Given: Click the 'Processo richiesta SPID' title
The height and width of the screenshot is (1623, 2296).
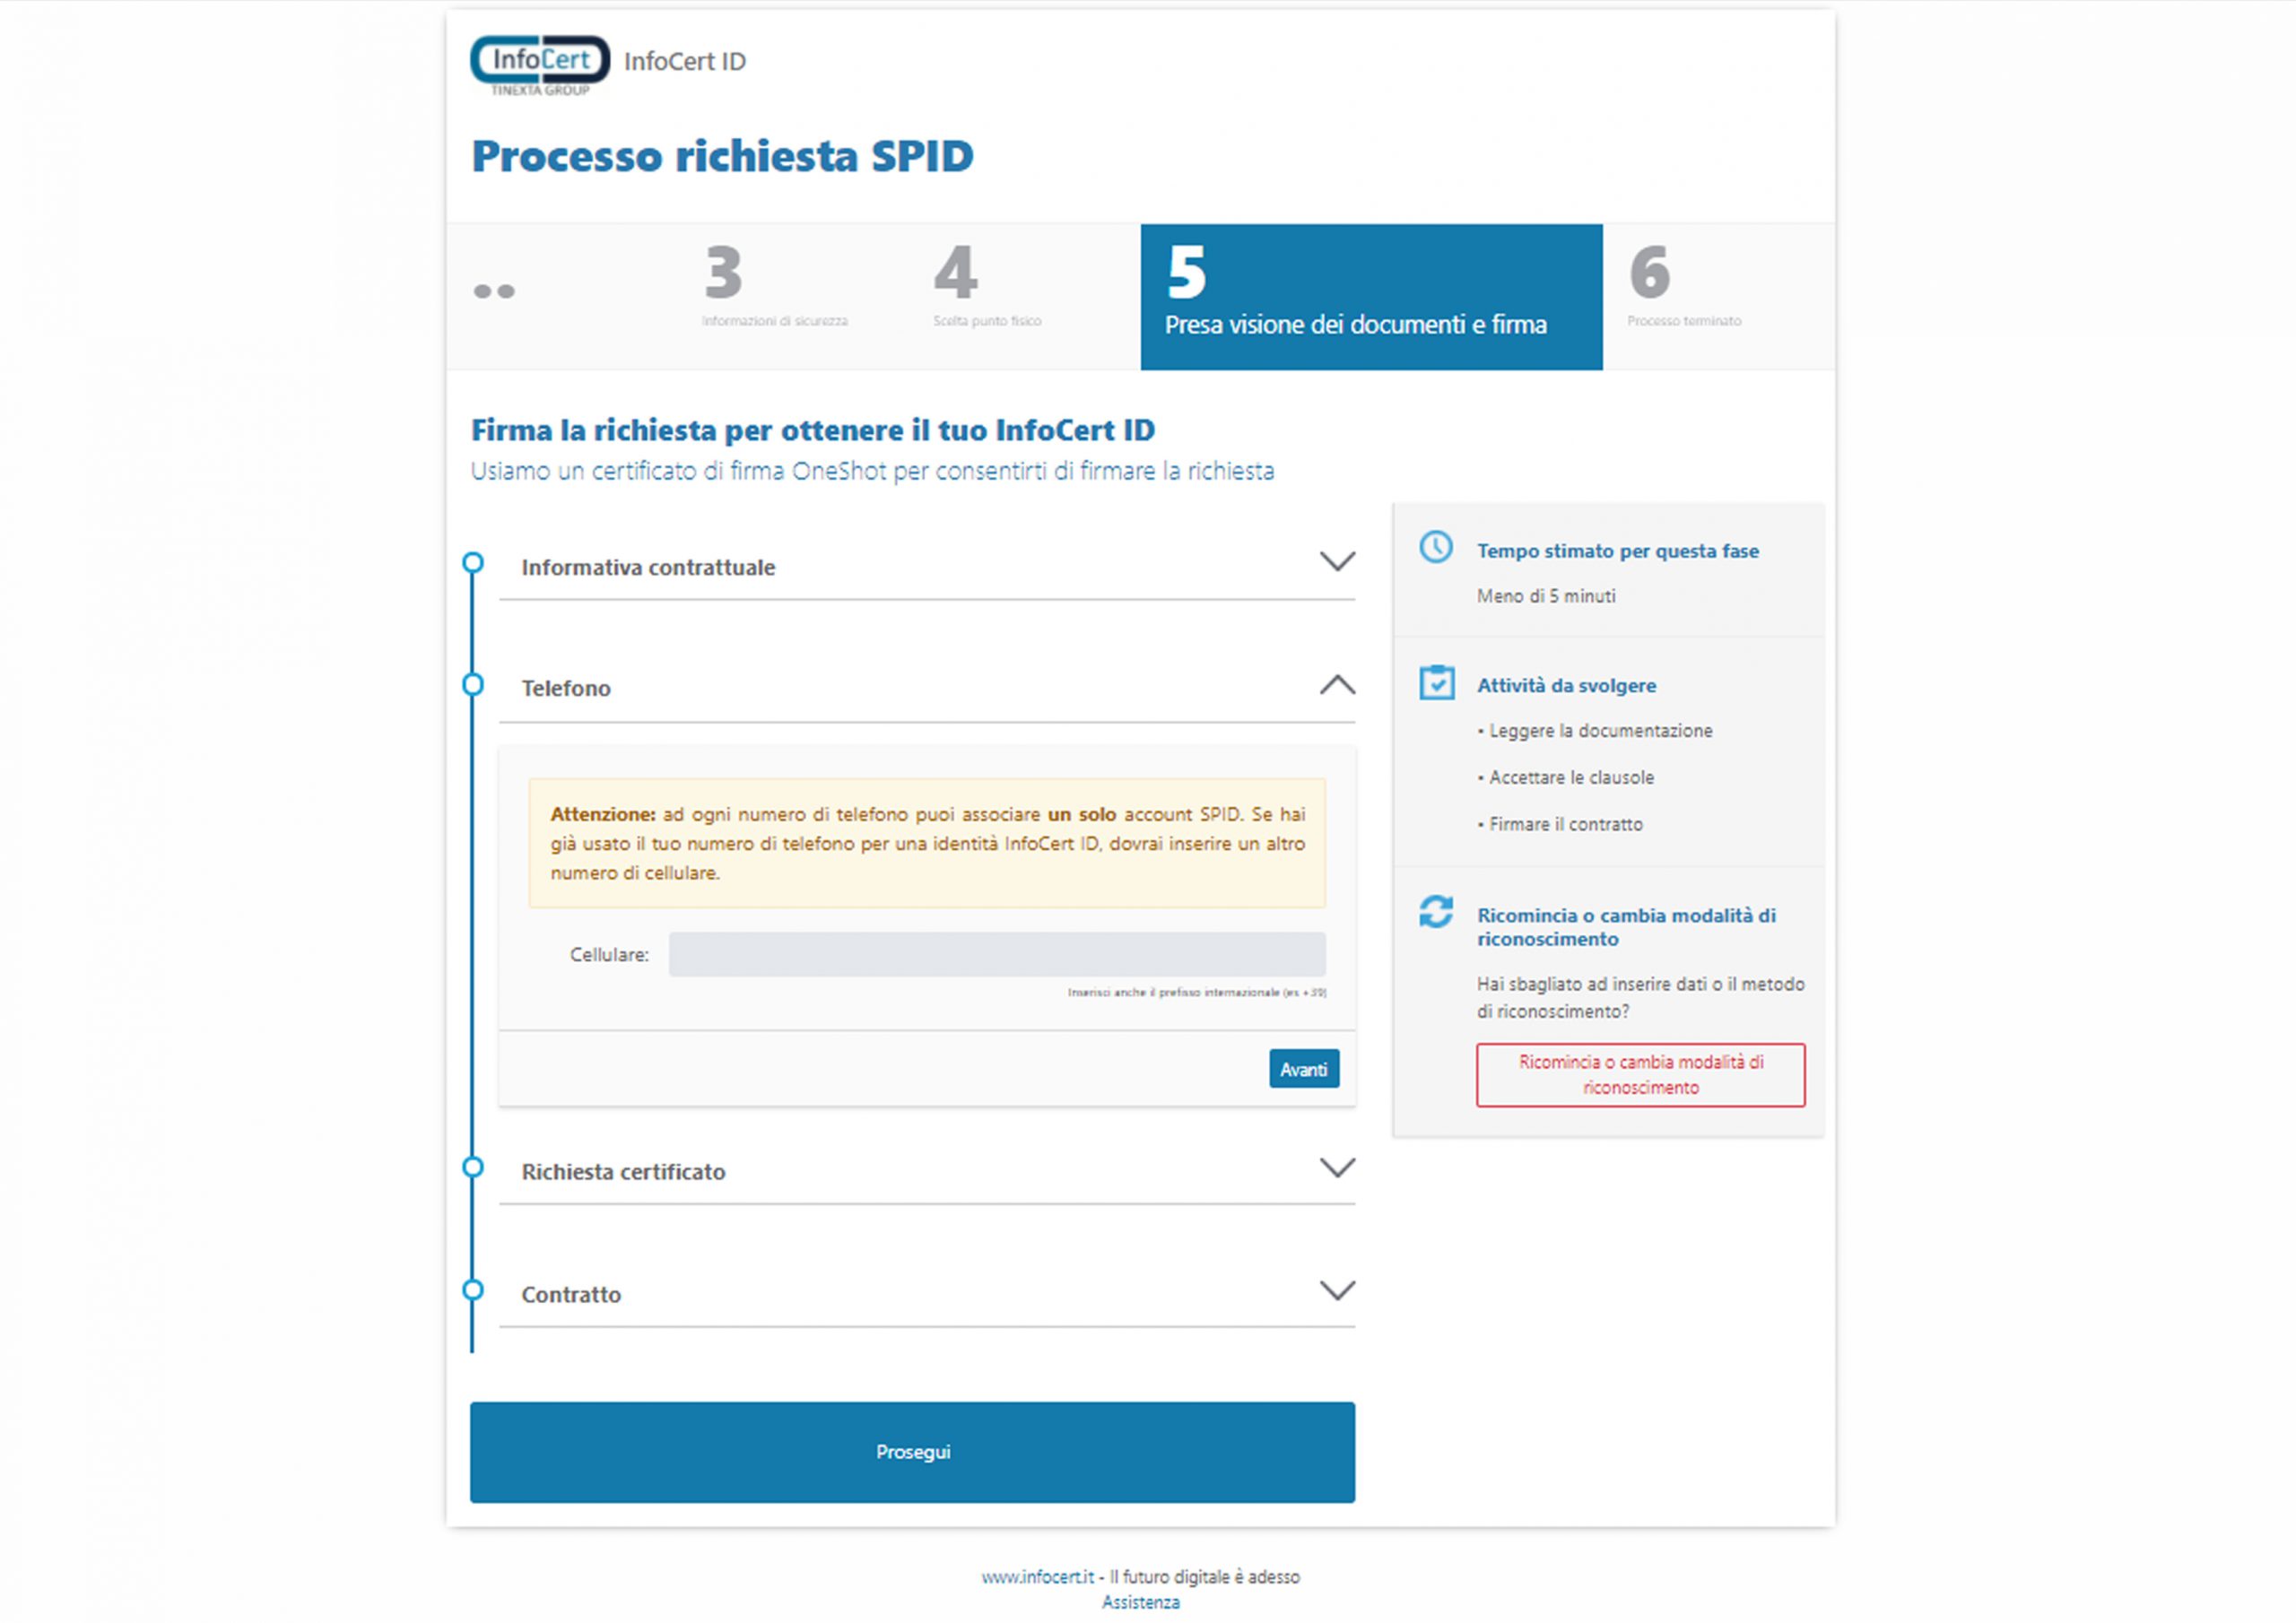Looking at the screenshot, I should pyautogui.click(x=722, y=156).
